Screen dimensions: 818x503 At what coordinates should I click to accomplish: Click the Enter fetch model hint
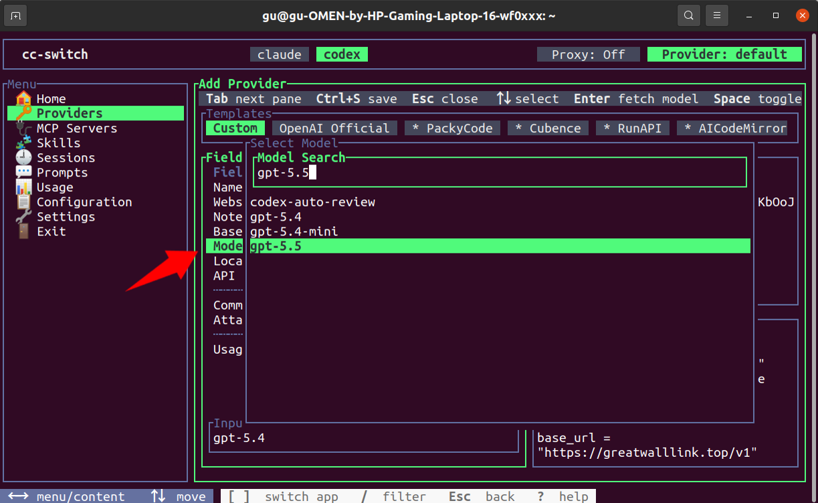click(x=636, y=99)
